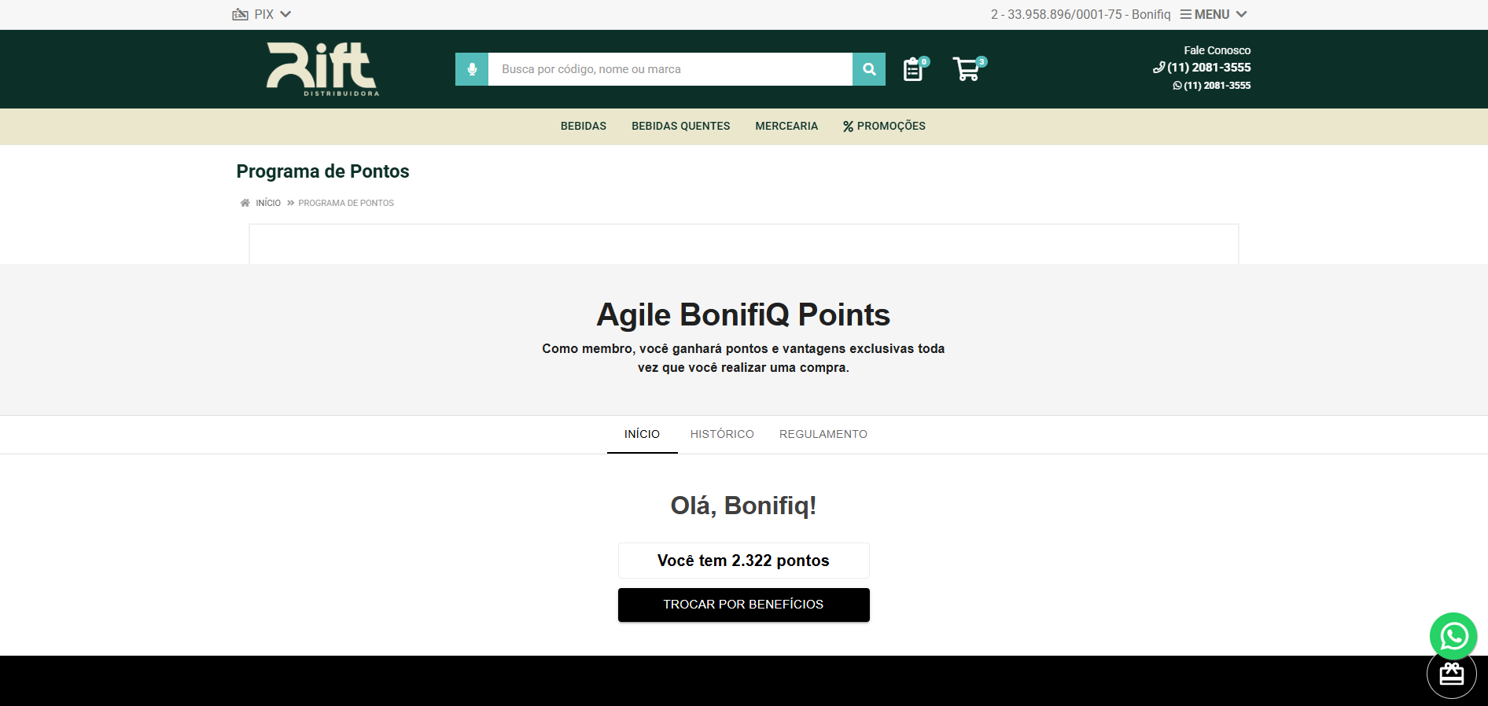
Task: Open the BEBIDAS category menu
Action: pos(584,126)
